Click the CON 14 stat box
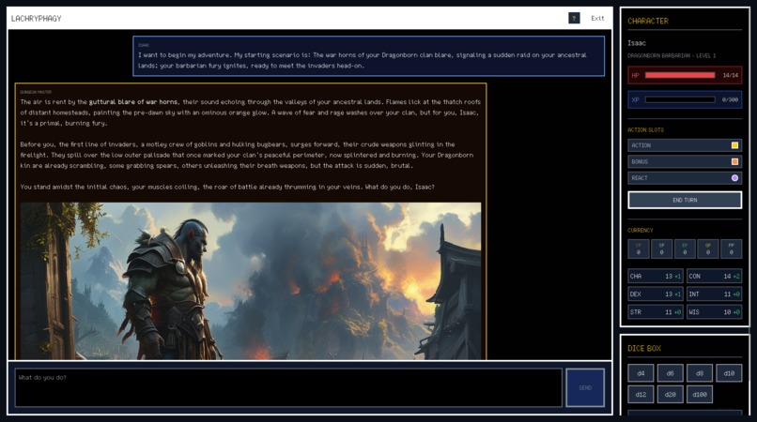Viewport: 757px width, 422px height. (714, 277)
